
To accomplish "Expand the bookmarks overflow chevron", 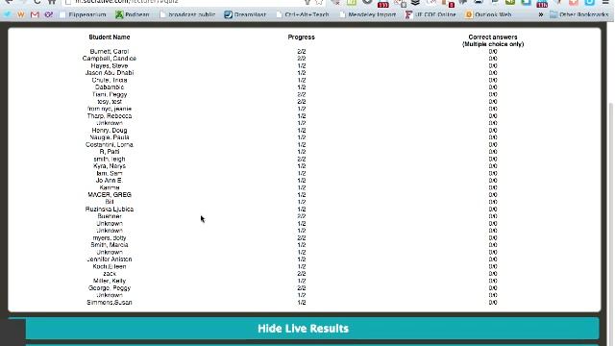I will pos(541,14).
